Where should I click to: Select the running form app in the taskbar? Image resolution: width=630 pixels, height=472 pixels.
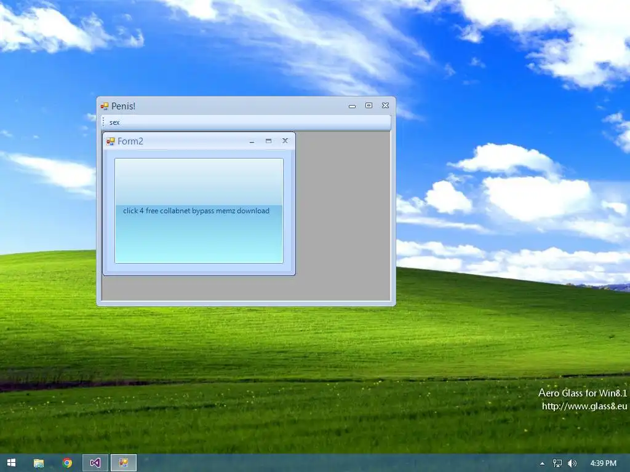click(x=124, y=463)
